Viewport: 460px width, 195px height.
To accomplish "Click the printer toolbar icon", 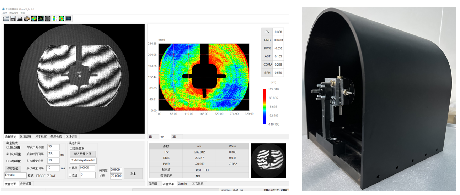I will (20, 18).
